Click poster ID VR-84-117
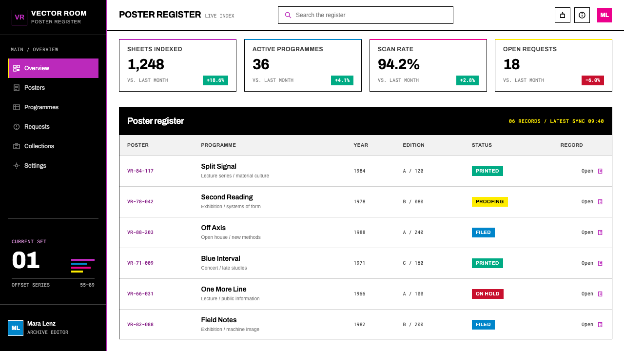Screen dimensions: 624x351 tap(140, 171)
